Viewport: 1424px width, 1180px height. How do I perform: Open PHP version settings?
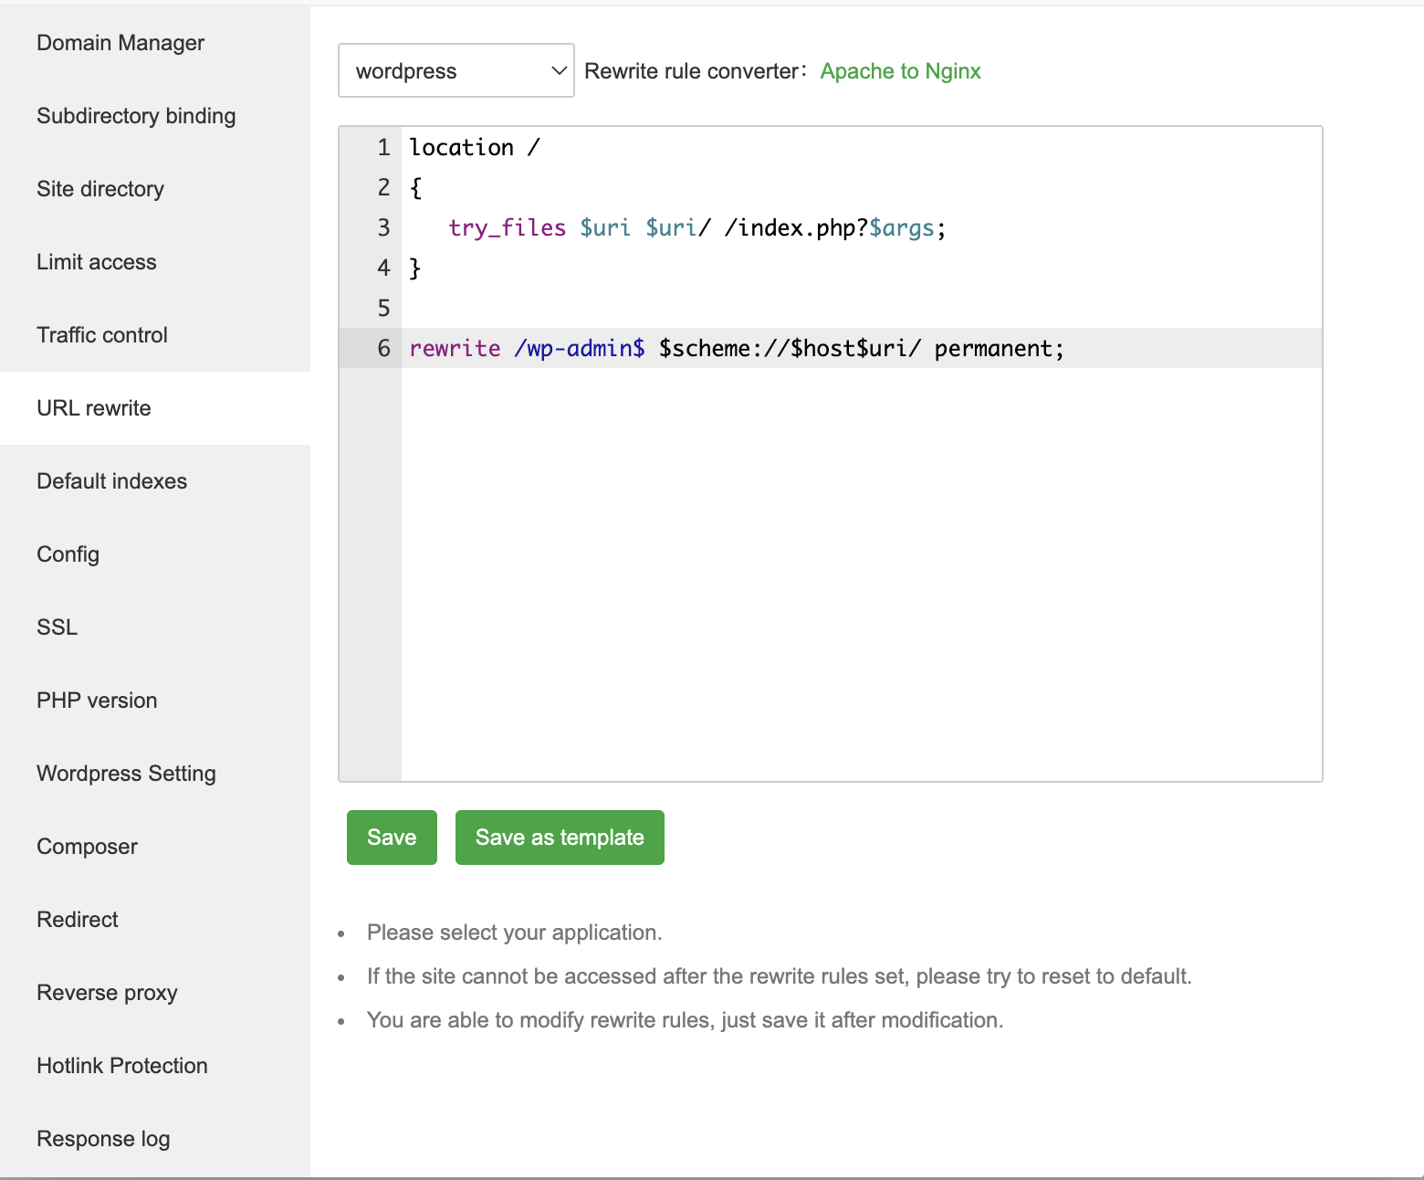tap(97, 701)
